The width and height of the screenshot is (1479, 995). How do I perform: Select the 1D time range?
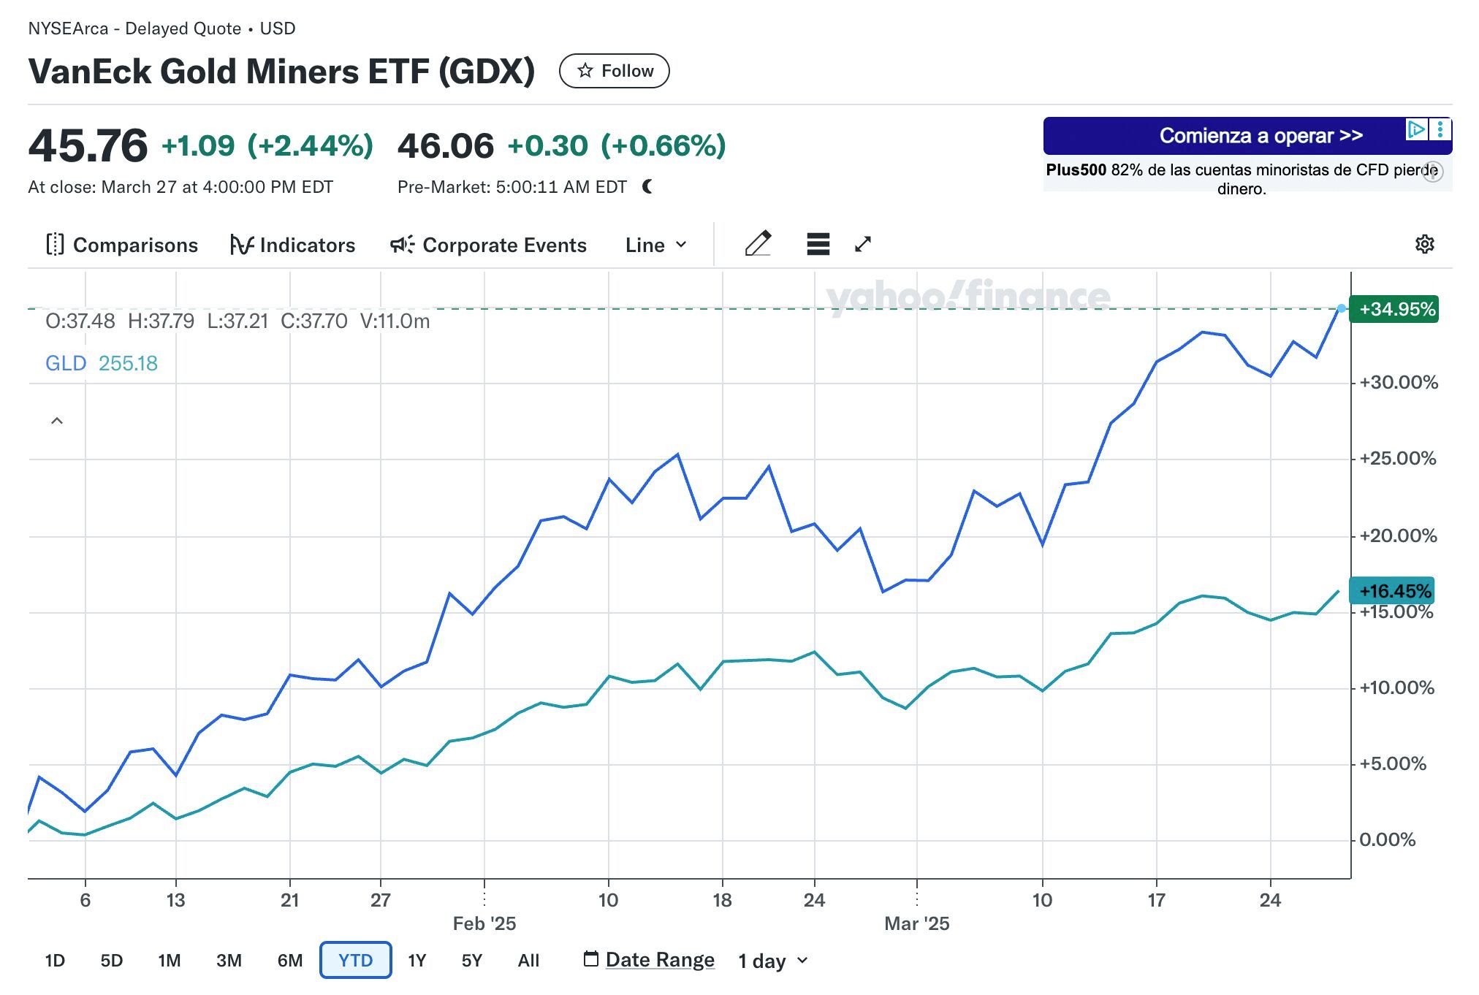55,960
